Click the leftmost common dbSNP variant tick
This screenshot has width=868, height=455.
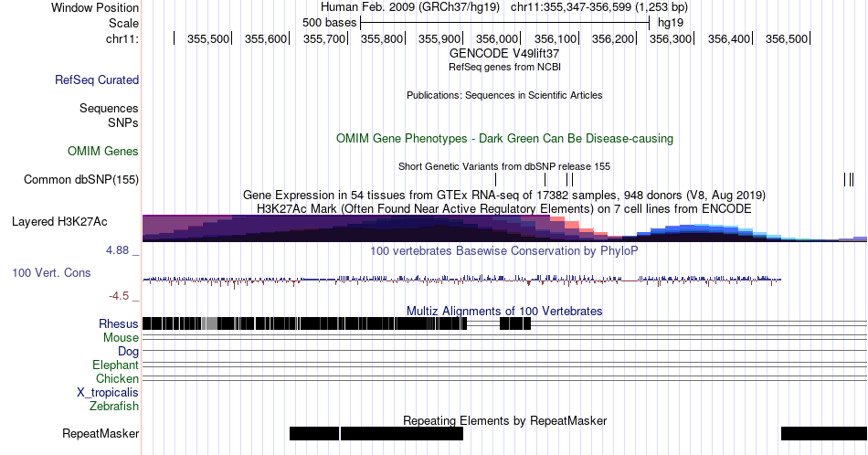click(495, 179)
